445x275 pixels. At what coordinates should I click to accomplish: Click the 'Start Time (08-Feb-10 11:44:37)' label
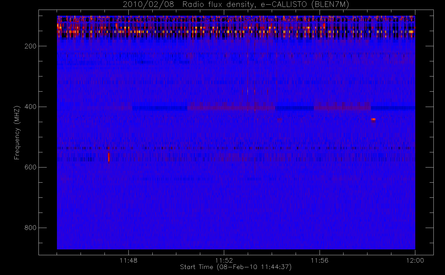(x=236, y=267)
